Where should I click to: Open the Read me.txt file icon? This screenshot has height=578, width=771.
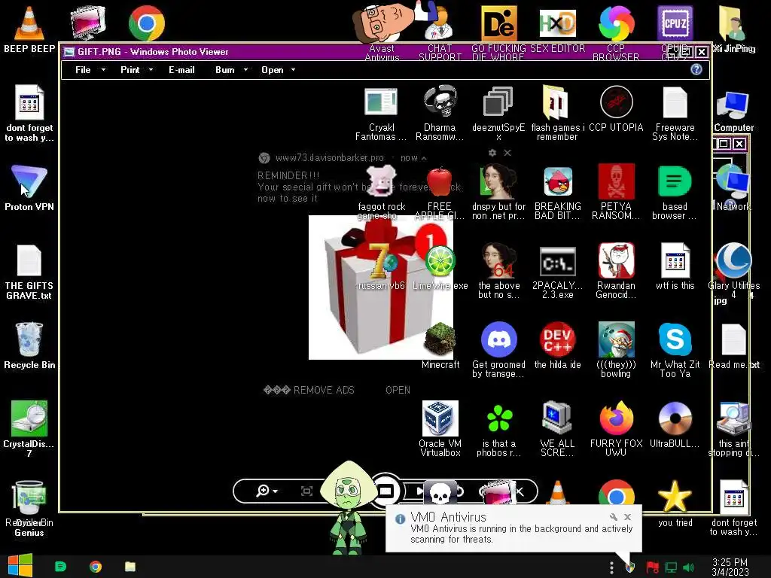pos(733,339)
